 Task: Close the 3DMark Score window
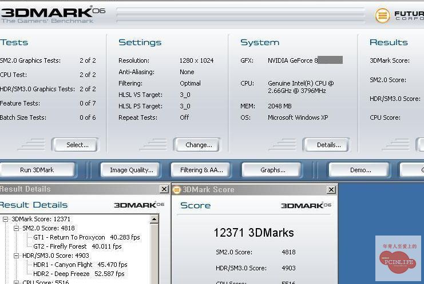[x=331, y=190]
